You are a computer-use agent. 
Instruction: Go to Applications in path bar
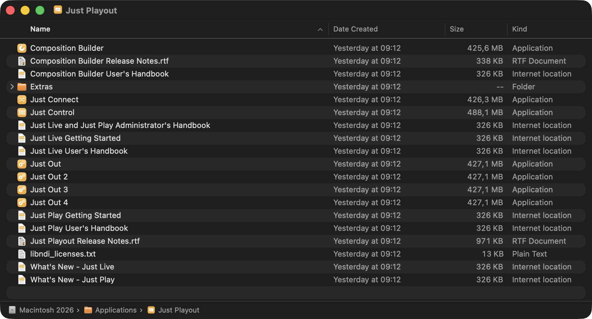click(x=116, y=310)
